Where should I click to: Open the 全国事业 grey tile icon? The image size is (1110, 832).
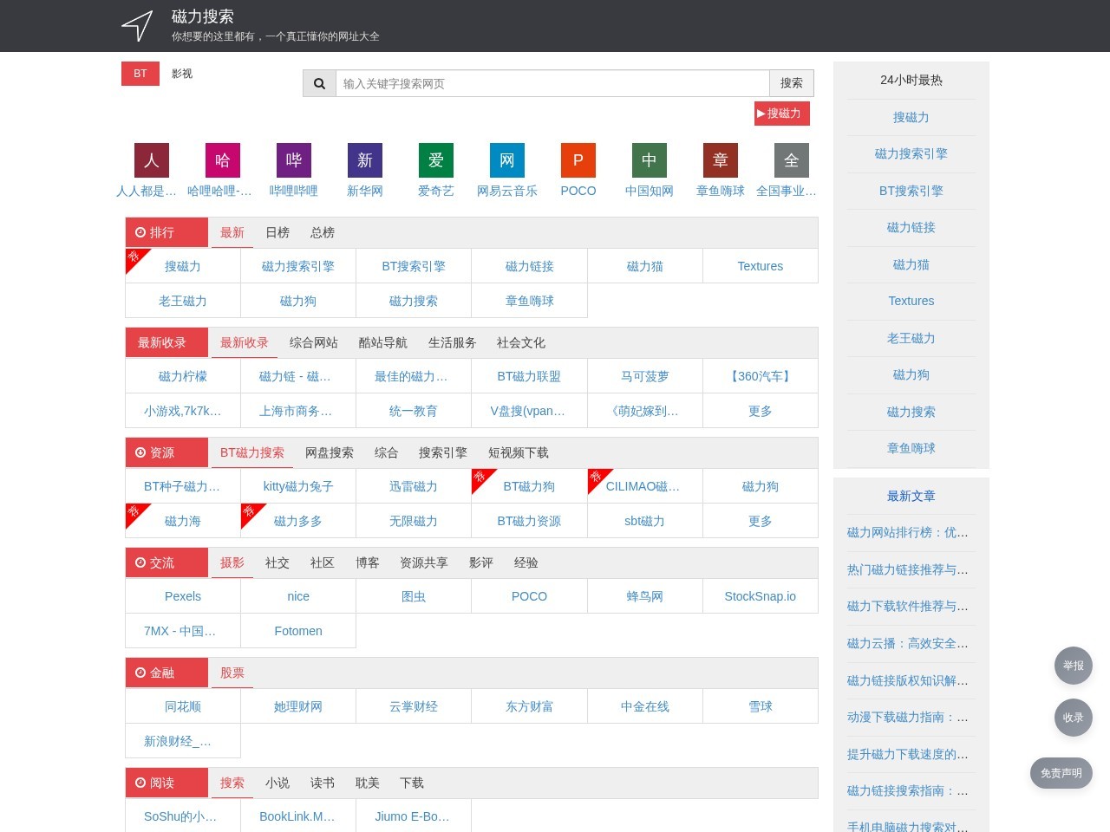pos(792,160)
